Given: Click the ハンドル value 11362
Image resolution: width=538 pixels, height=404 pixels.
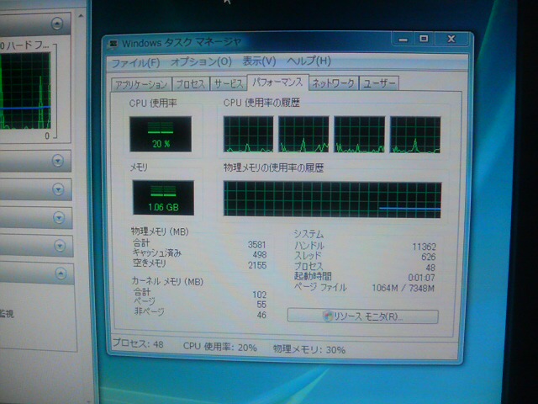Looking at the screenshot, I should [424, 247].
